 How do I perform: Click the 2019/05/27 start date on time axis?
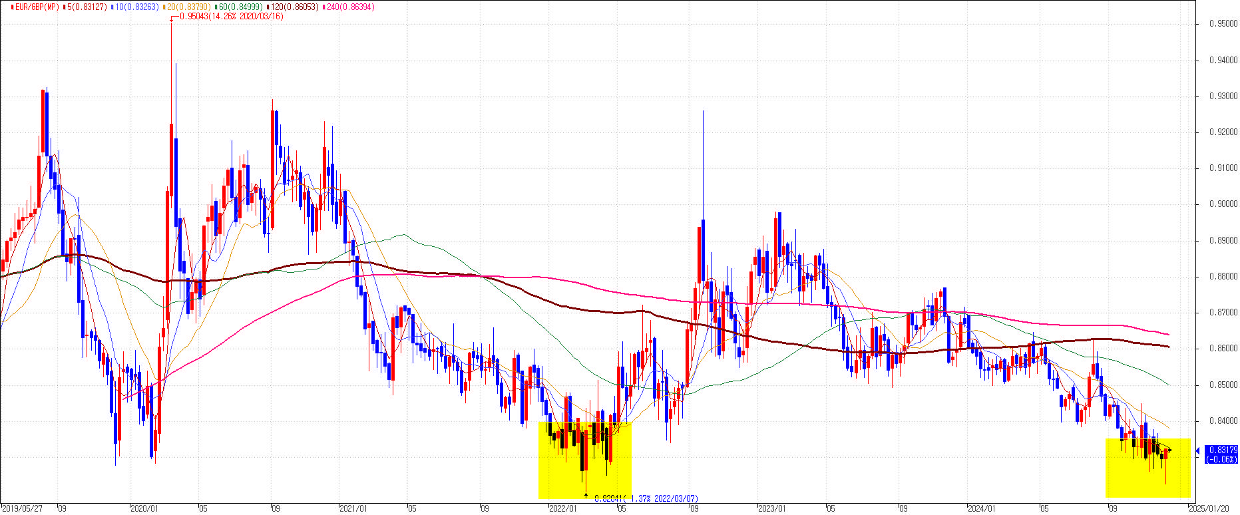[x=22, y=509]
